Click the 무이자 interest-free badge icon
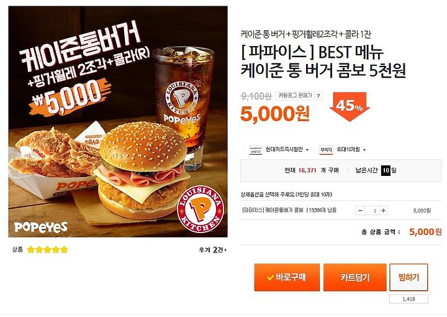Viewport: 447px width, 317px height. 326,150
